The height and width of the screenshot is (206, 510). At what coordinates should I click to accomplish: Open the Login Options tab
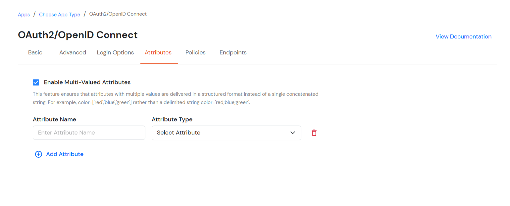[115, 52]
